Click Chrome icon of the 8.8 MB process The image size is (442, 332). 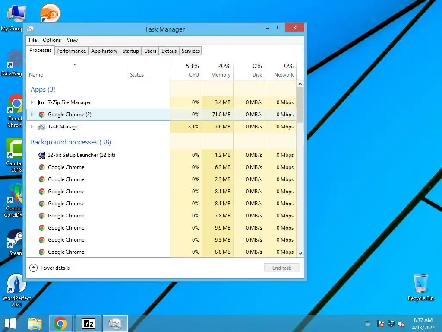click(42, 252)
